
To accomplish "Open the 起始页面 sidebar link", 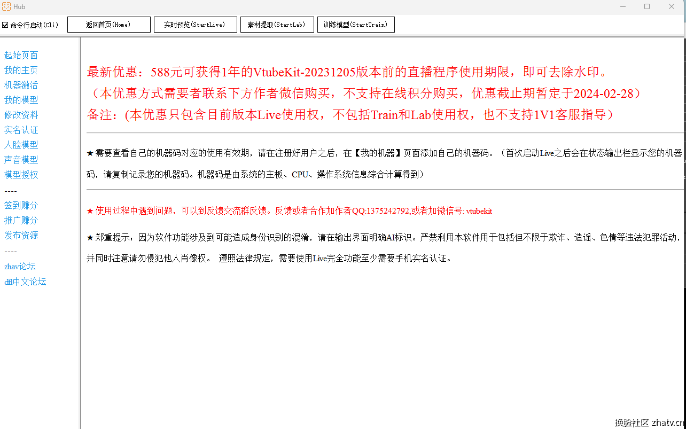I will pos(21,56).
